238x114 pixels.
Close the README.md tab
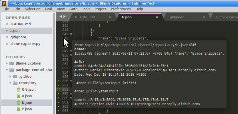tap(110, 17)
